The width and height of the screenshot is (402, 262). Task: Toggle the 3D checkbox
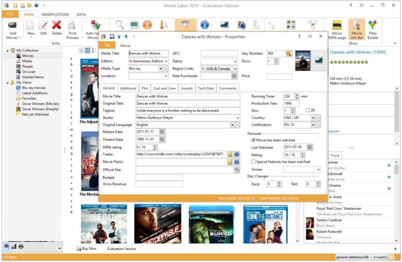pyautogui.click(x=308, y=110)
